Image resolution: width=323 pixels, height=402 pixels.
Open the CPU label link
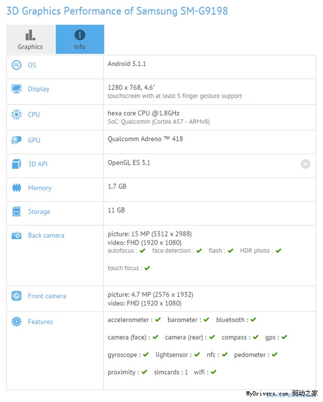coord(34,114)
